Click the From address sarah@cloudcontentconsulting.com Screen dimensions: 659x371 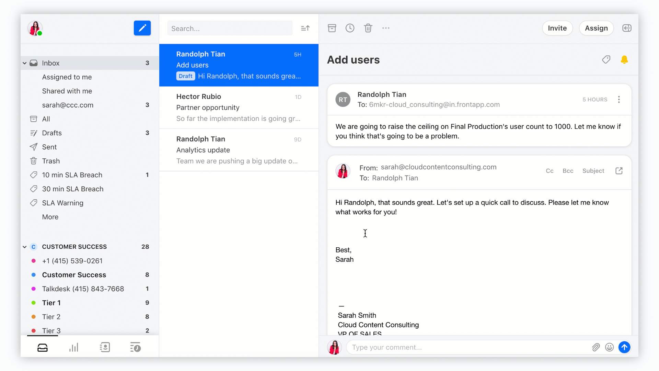[x=439, y=167]
